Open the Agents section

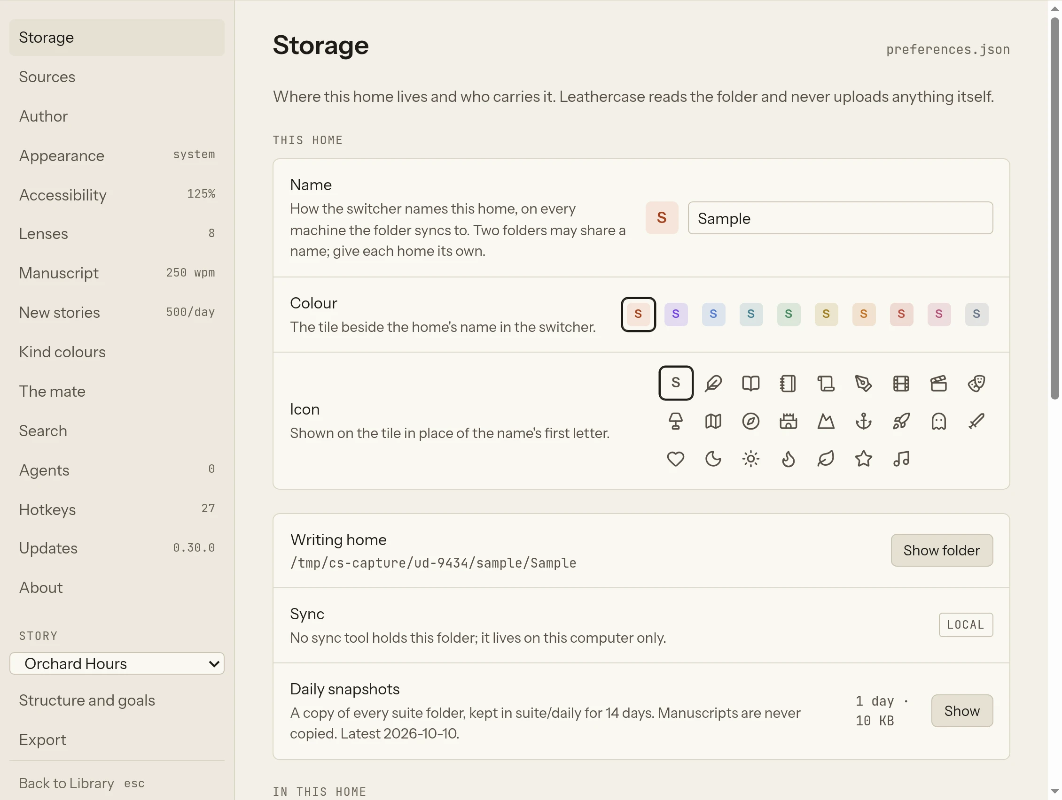117,470
